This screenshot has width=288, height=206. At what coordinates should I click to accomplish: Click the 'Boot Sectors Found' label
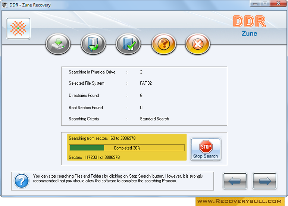(x=86, y=108)
